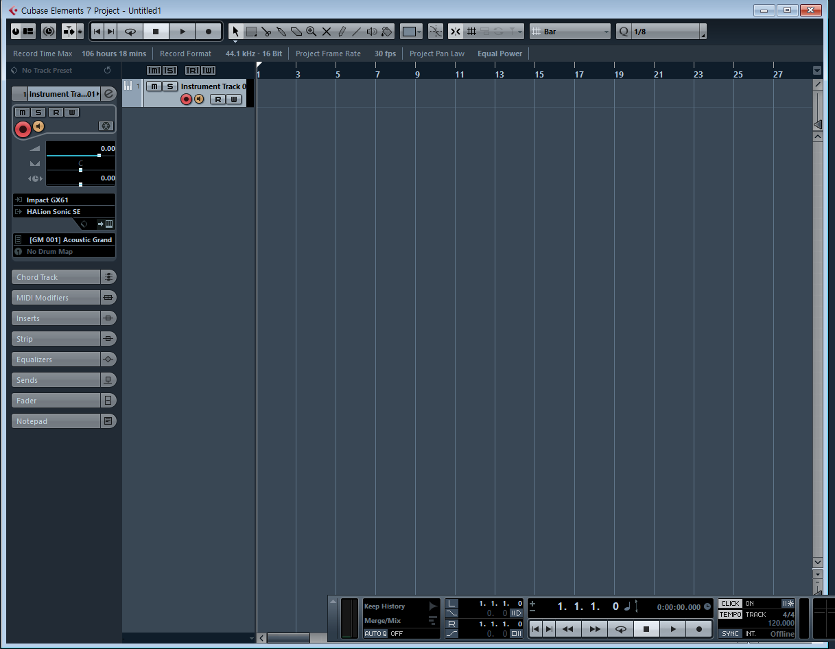Screen dimensions: 835x649
Task: Select the Erase tool
Action: pyautogui.click(x=296, y=32)
